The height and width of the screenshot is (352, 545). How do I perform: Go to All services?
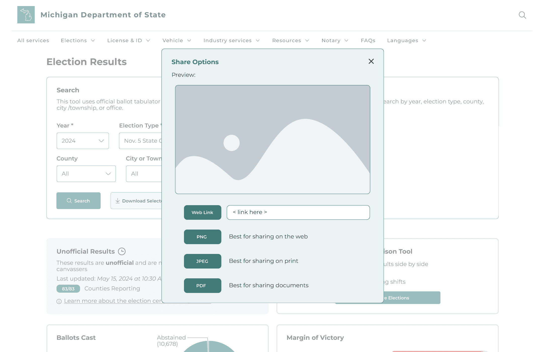pyautogui.click(x=33, y=40)
